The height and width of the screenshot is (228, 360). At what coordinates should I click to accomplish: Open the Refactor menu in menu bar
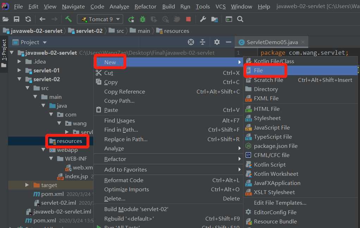[x=145, y=7]
